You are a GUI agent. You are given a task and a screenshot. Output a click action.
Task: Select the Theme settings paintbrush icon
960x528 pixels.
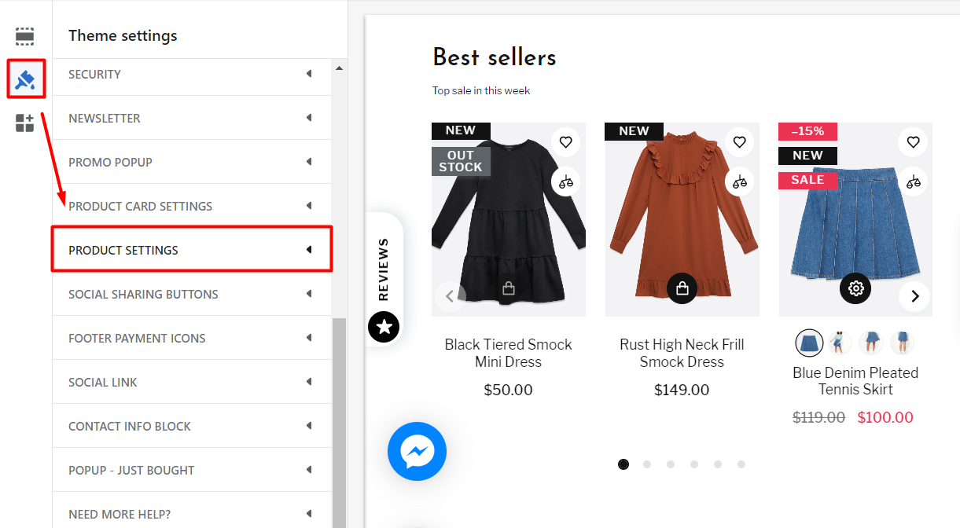[x=25, y=79]
